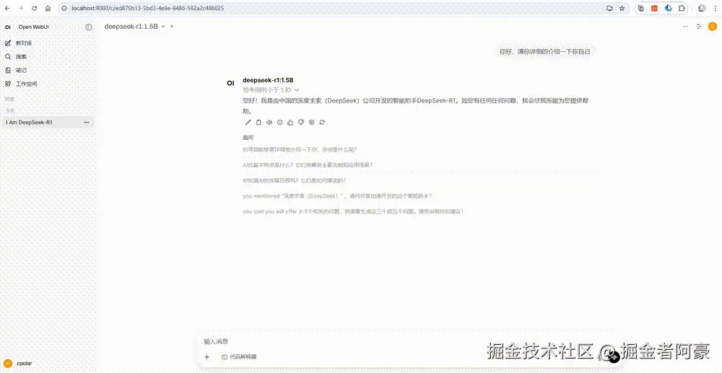Click the Open WebUI logo in the sidebar
Screen dimensions: 722x373
tap(8, 27)
